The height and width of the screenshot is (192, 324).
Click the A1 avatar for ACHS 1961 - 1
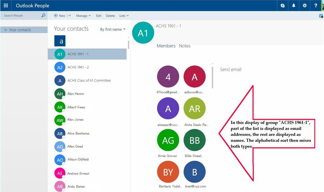point(60,54)
